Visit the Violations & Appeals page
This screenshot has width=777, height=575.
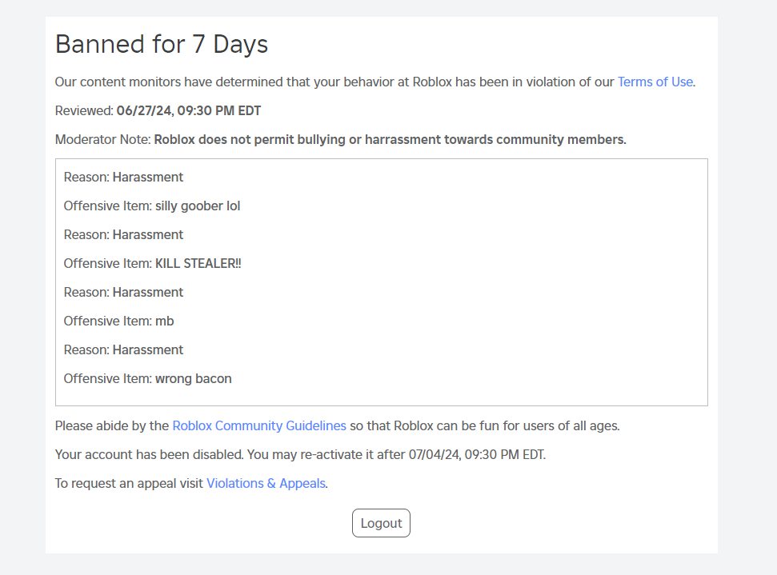click(x=265, y=483)
